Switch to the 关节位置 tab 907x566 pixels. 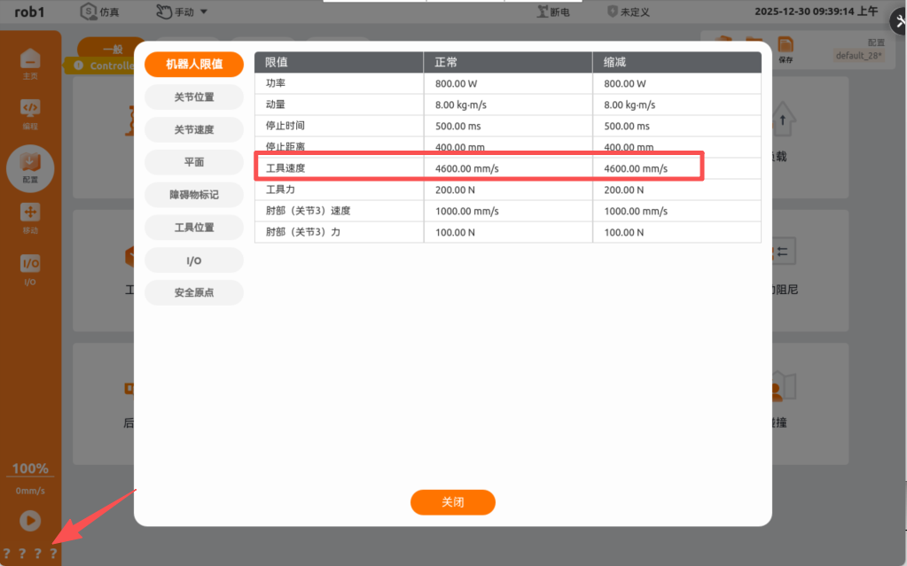(193, 97)
